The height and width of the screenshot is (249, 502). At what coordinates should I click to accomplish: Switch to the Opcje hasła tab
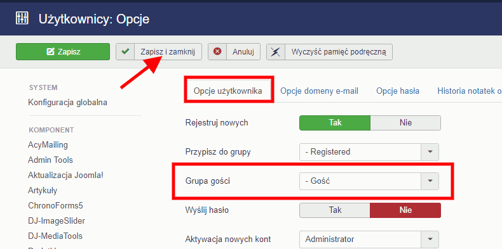coord(398,91)
